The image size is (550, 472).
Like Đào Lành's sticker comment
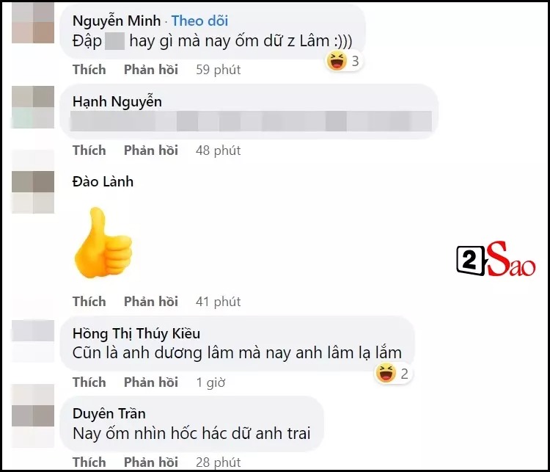click(x=89, y=301)
